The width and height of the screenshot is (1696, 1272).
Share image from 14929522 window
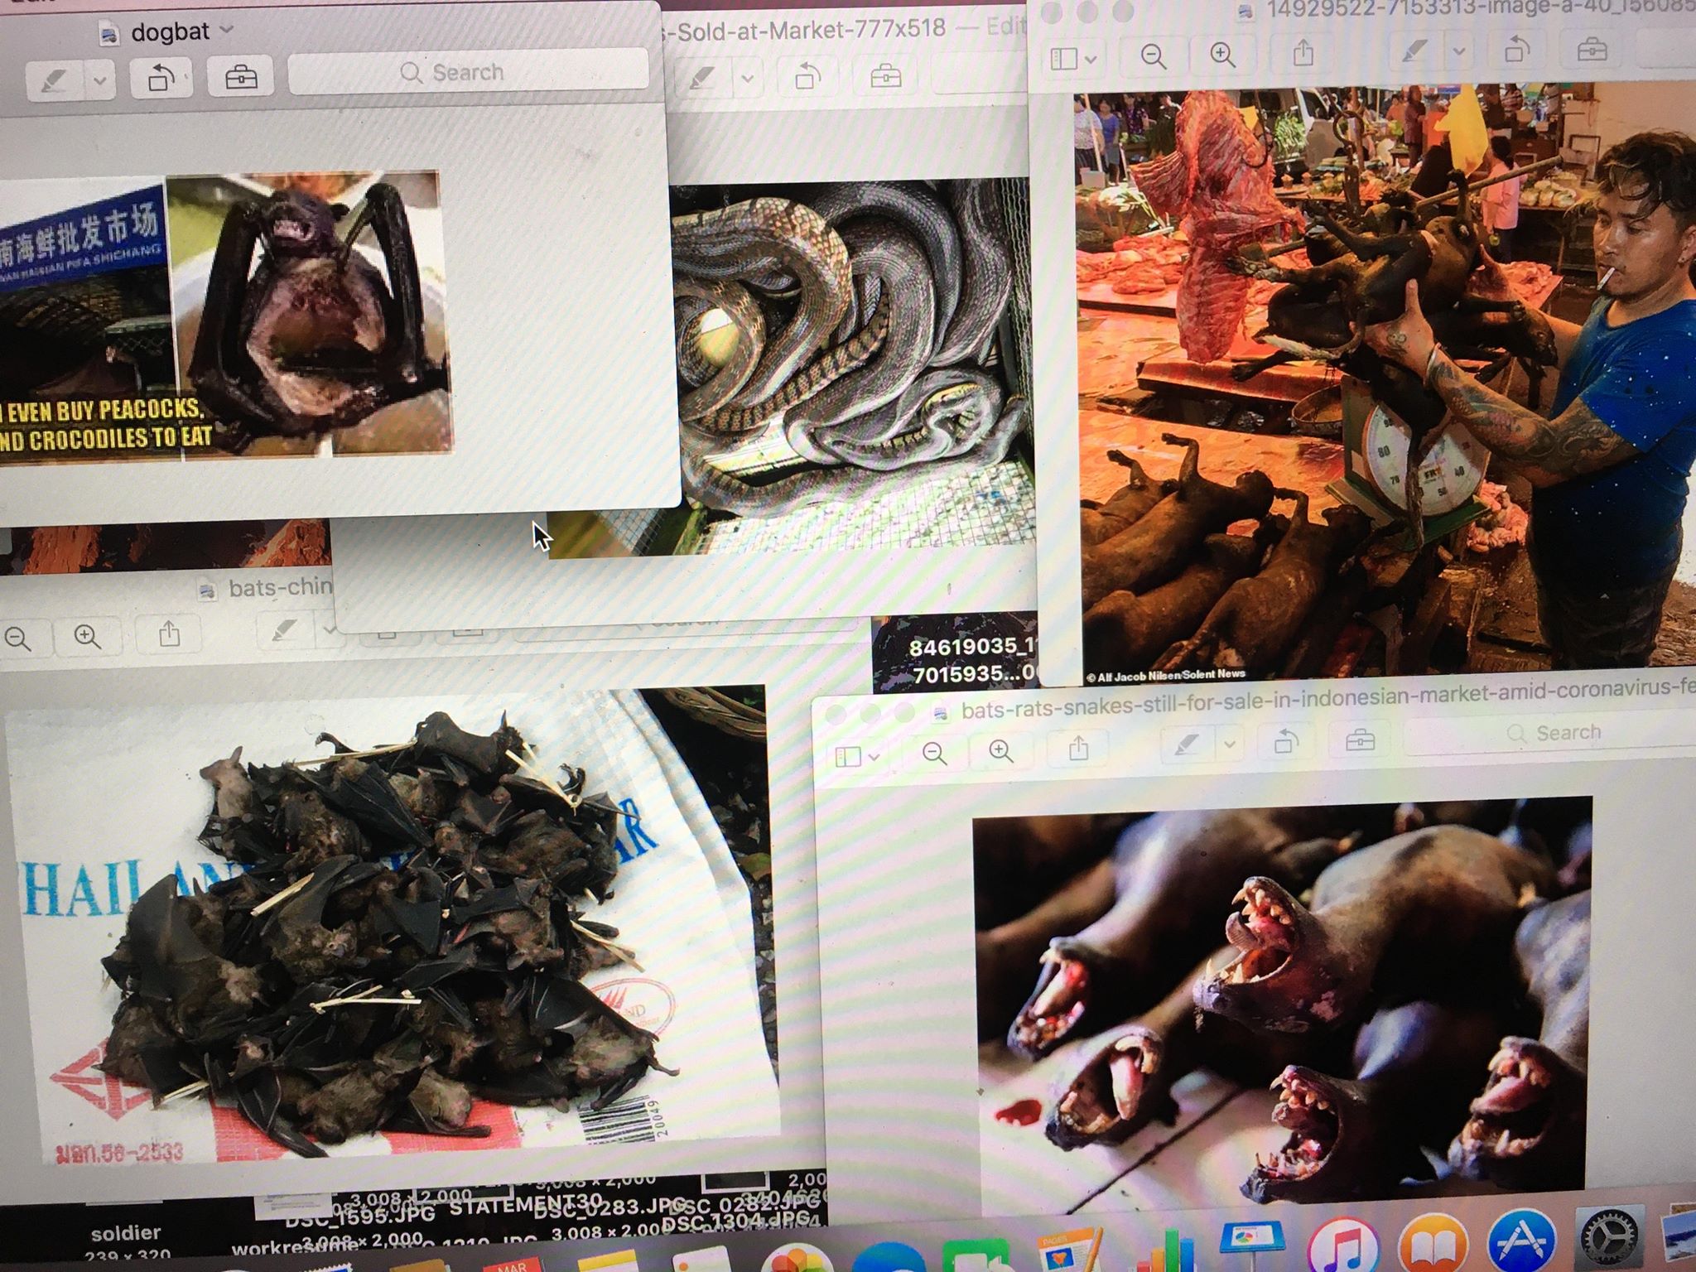click(1303, 54)
